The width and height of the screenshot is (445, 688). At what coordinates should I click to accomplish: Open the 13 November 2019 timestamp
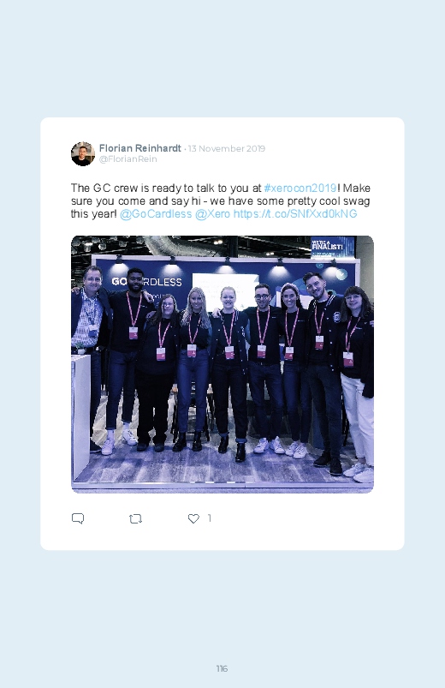(227, 148)
